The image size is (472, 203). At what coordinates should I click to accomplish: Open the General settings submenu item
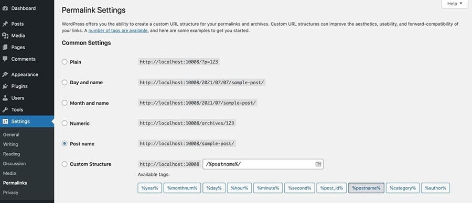click(x=11, y=134)
